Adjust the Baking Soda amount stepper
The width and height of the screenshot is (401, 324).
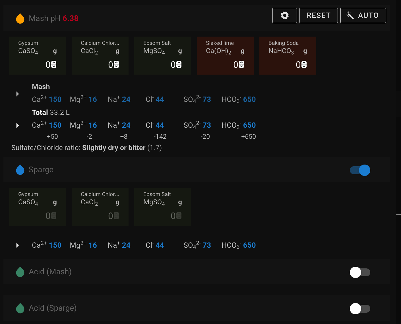tap(304, 65)
